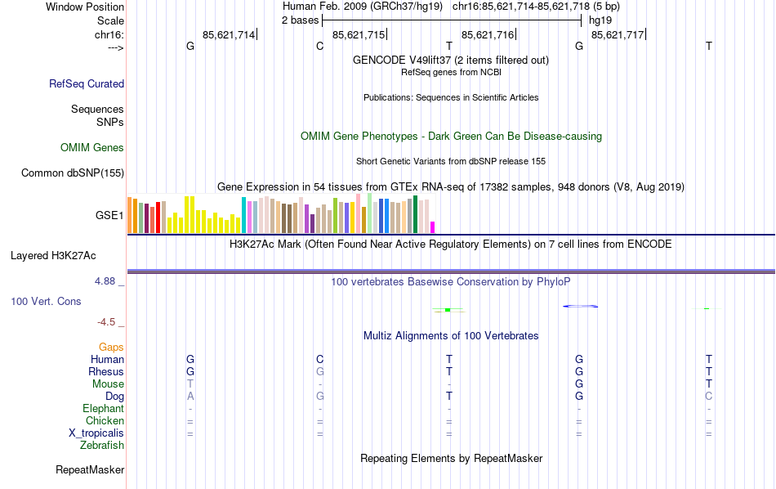Select the RepeatMasker track label

coord(90,469)
